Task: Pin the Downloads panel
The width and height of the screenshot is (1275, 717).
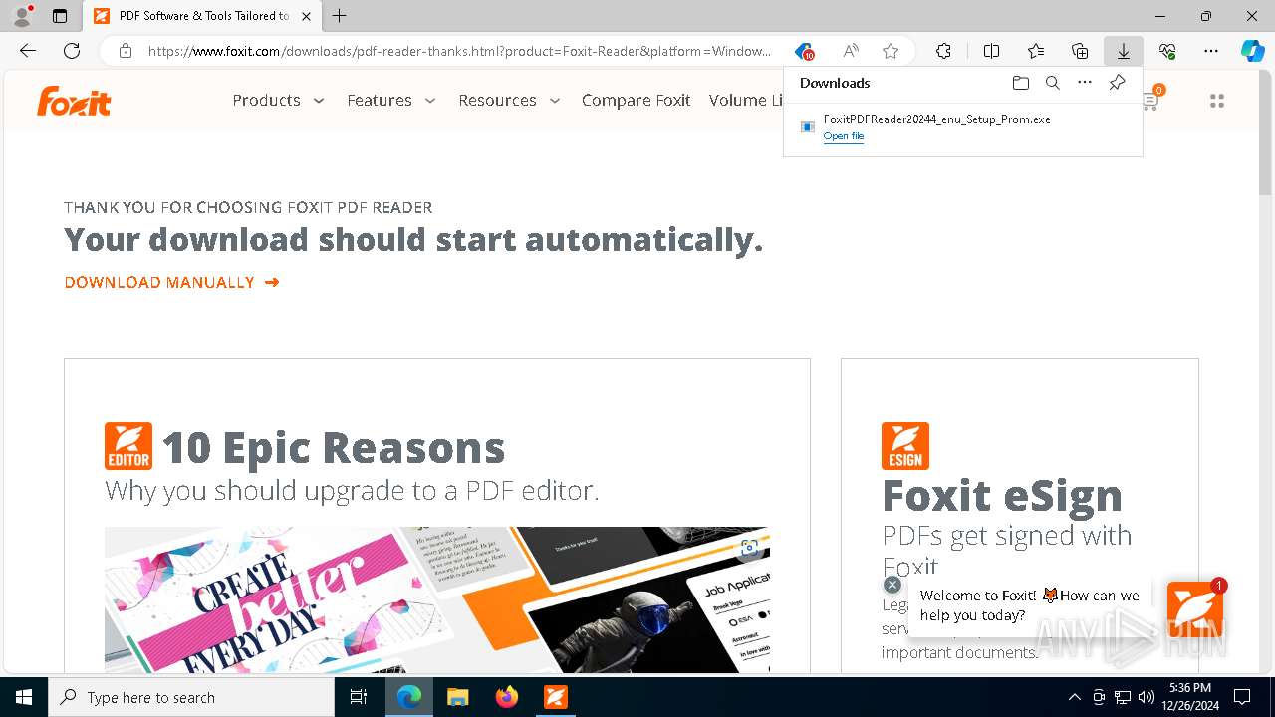Action: click(1117, 83)
